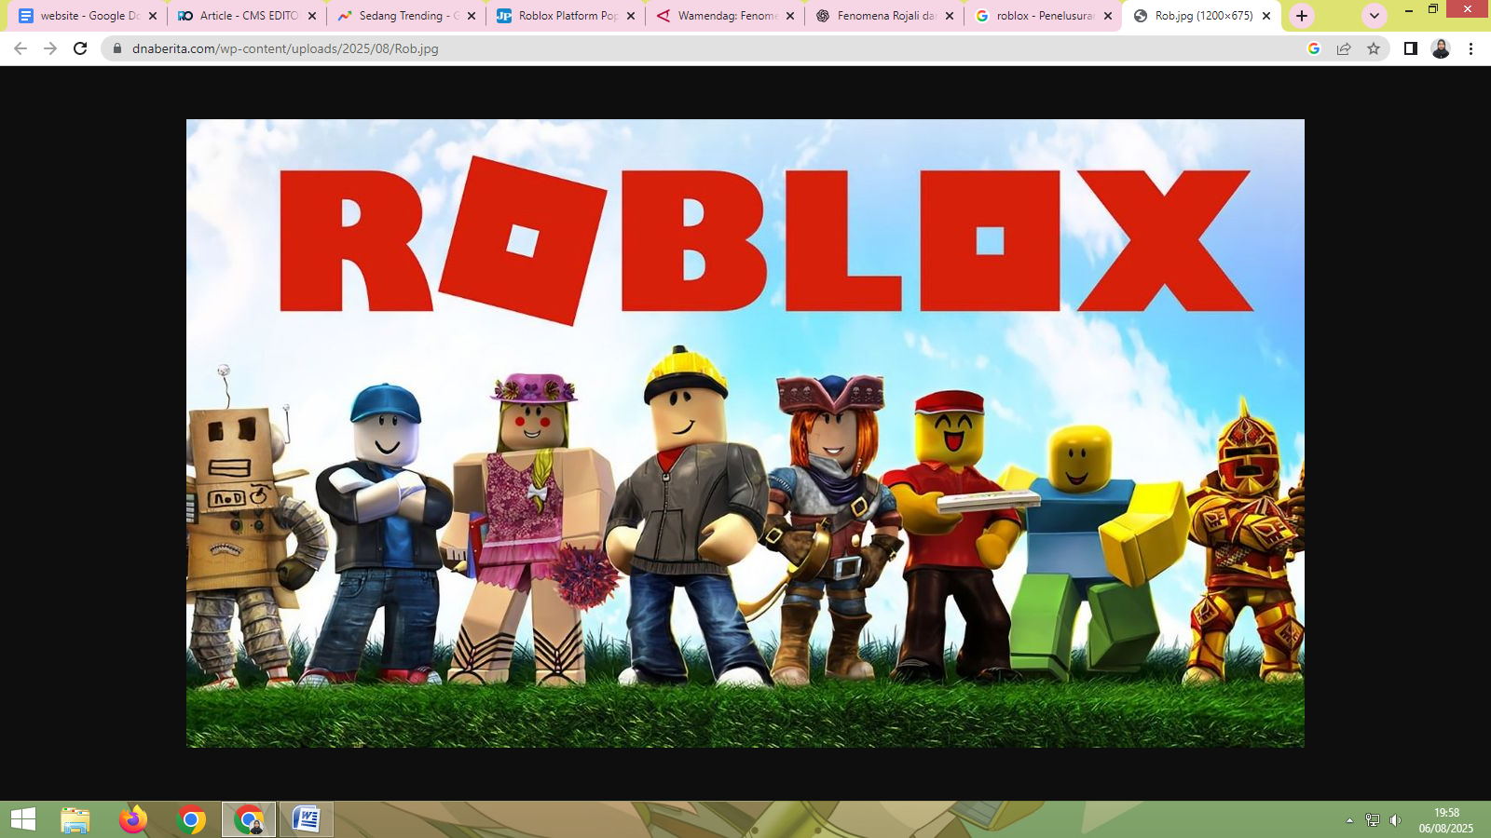The image size is (1491, 838).
Task: Open the Chrome profile avatar
Action: coord(1441,48)
